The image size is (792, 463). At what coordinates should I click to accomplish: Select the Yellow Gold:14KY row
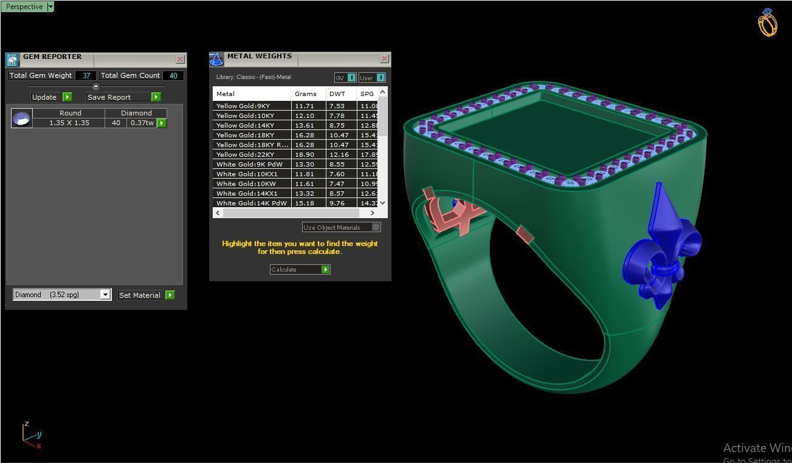(295, 125)
